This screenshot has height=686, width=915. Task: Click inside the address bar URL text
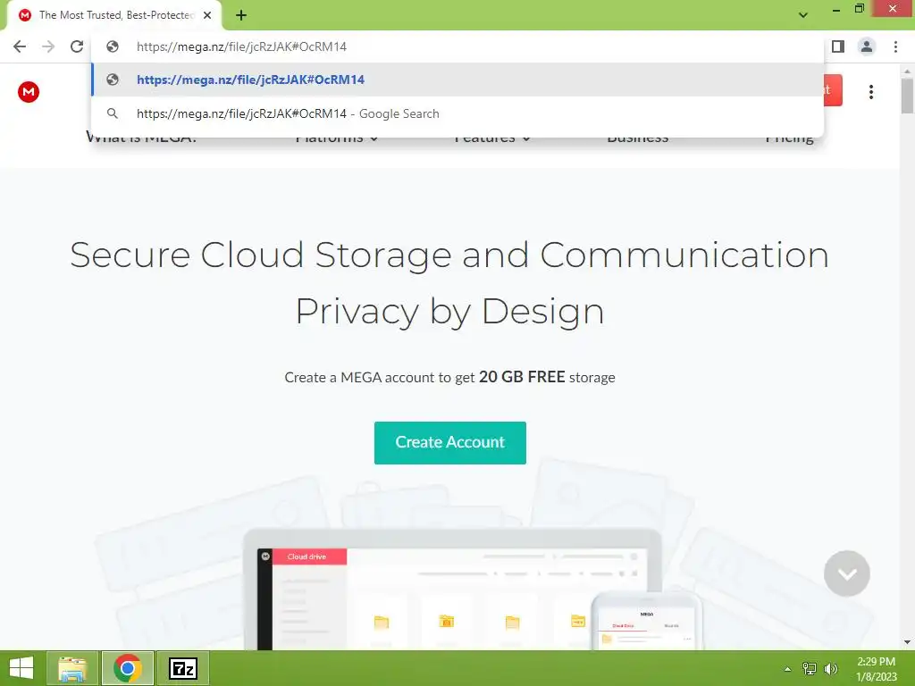(241, 46)
